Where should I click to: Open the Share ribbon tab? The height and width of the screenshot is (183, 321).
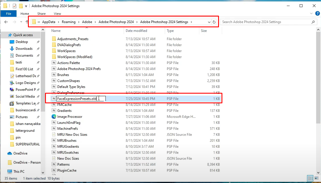click(x=41, y=14)
